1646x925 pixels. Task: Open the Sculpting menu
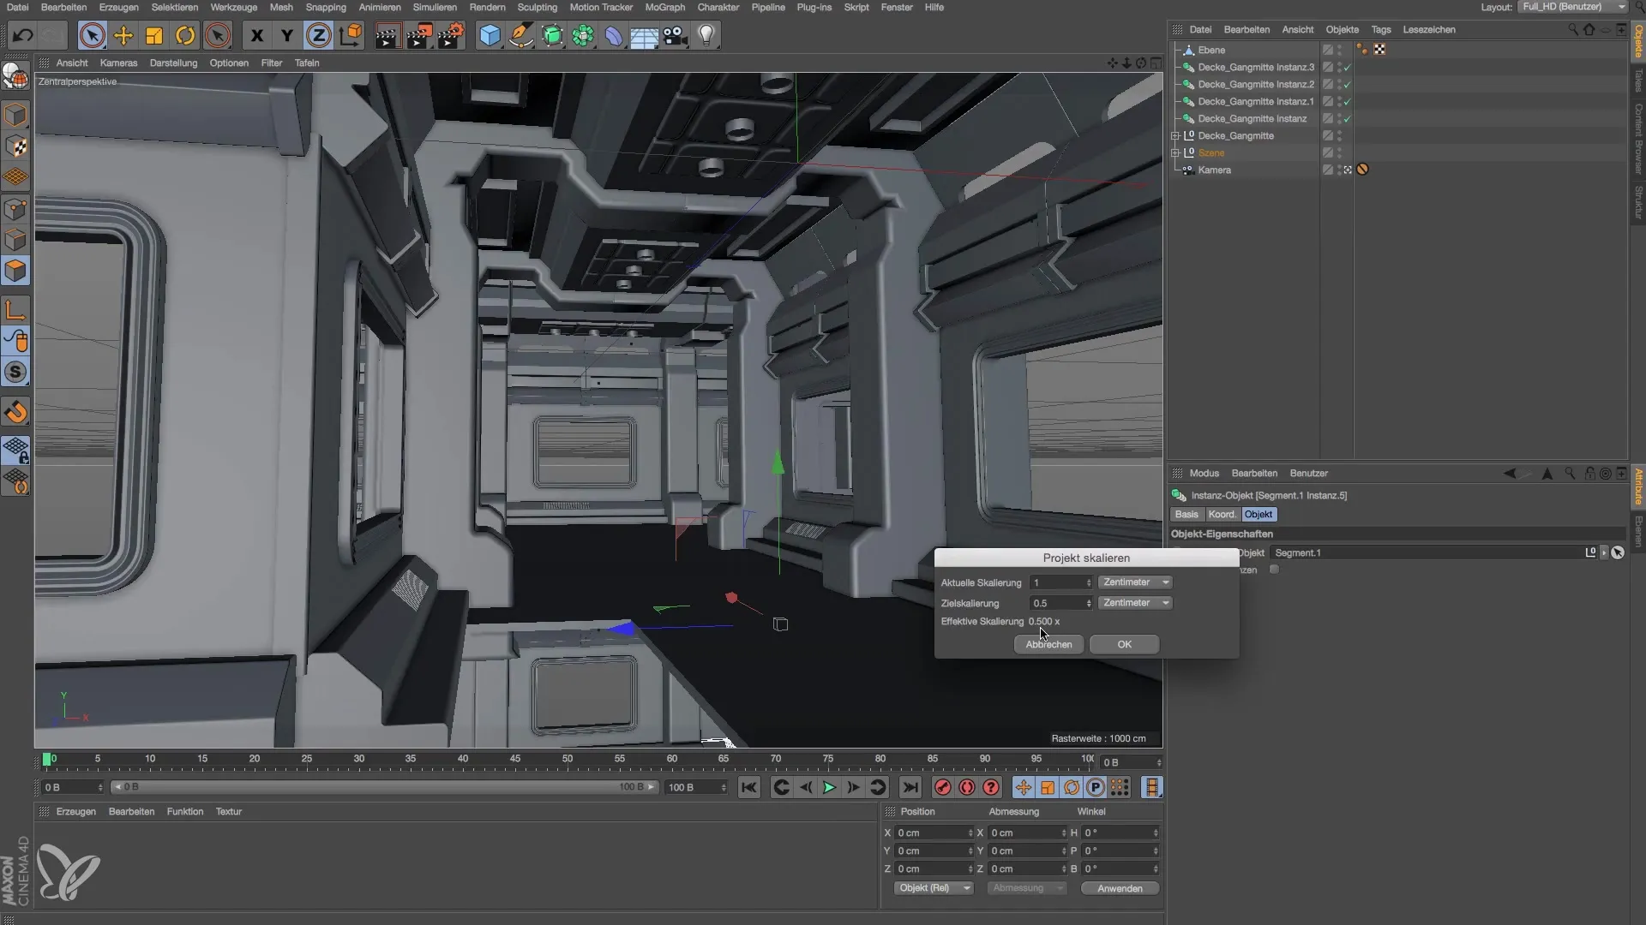[537, 7]
